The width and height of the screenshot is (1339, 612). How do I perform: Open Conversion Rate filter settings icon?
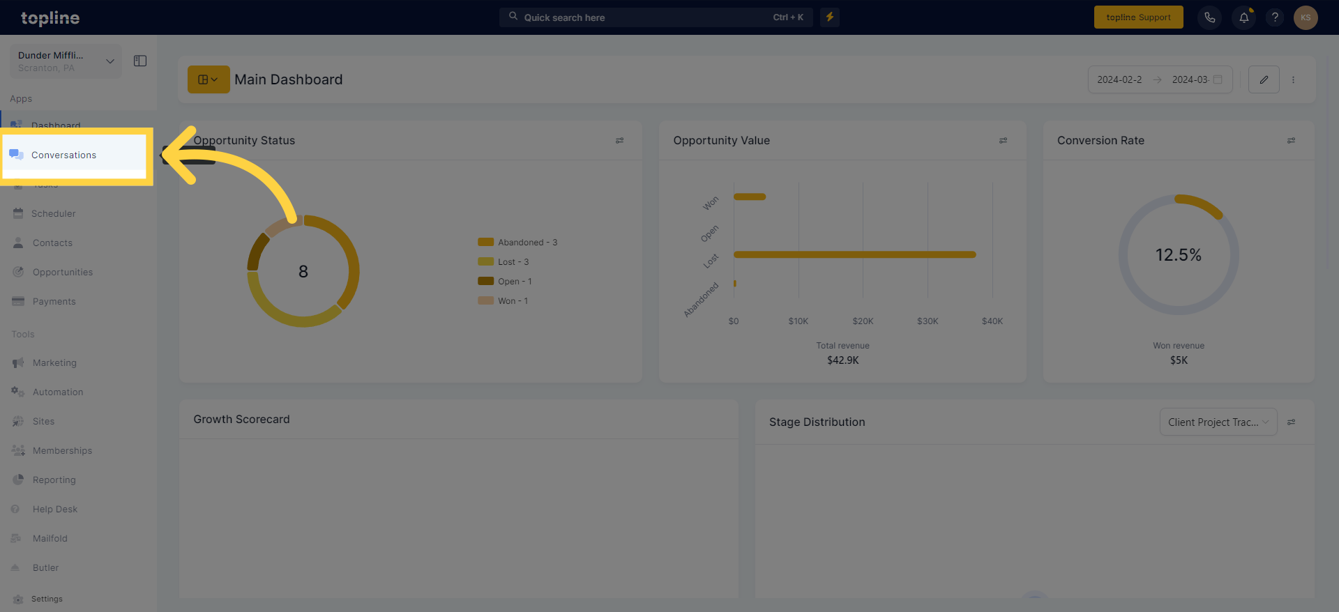tap(1291, 140)
